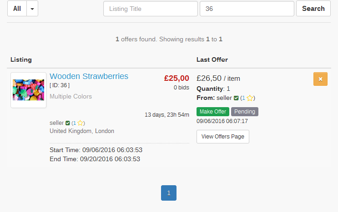Image resolution: width=338 pixels, height=212 pixels.
Task: Click the verified checkmark beside listing seller
Action: click(68, 123)
